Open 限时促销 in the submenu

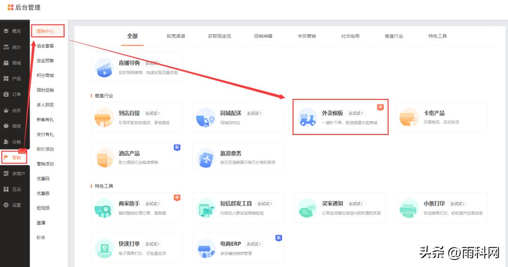[45, 90]
